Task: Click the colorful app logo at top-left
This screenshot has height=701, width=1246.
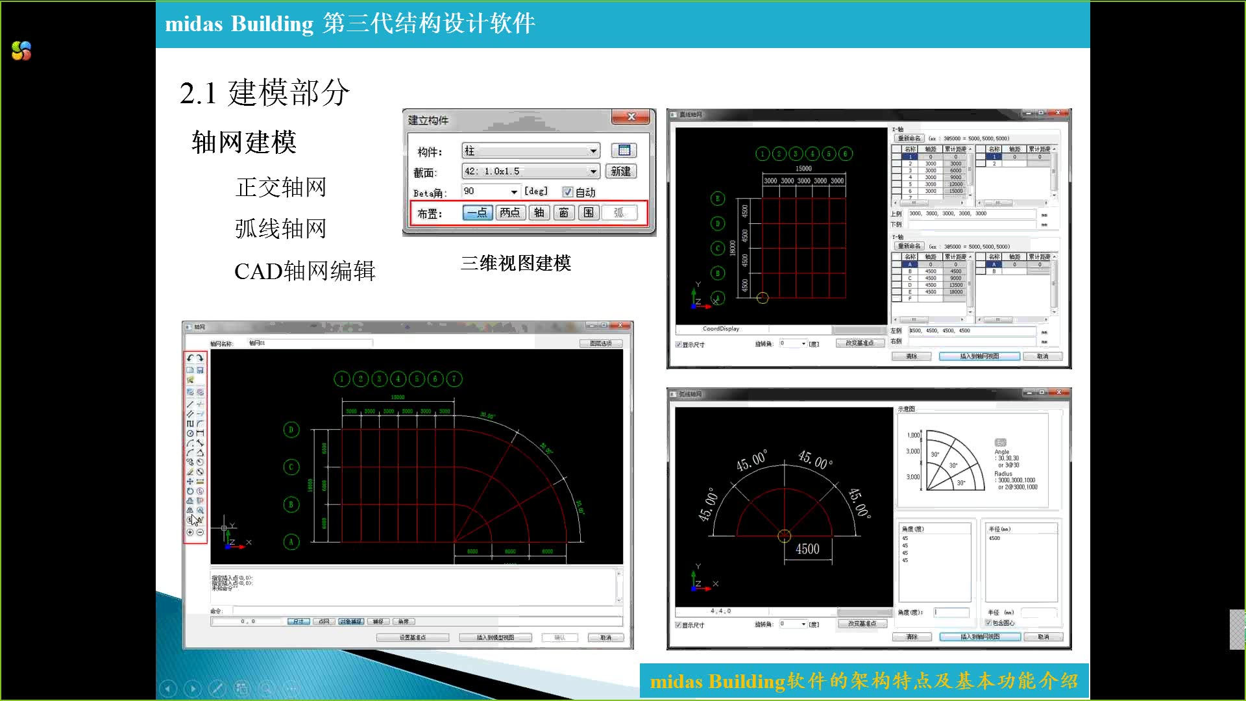Action: coord(21,51)
